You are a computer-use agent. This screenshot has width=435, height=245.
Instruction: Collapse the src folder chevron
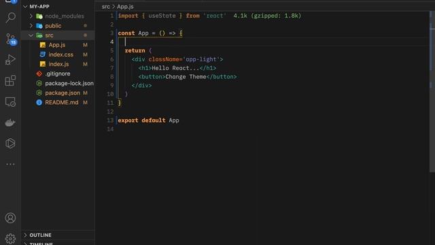31,35
